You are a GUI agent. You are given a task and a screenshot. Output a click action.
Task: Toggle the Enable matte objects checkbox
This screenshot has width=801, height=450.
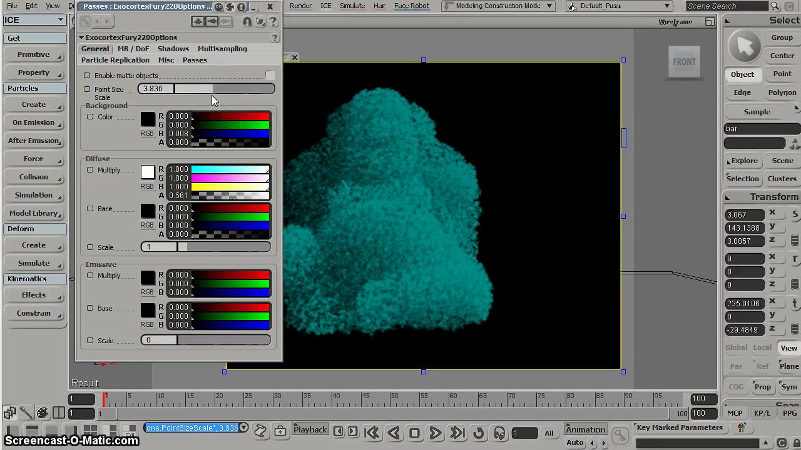click(x=270, y=75)
